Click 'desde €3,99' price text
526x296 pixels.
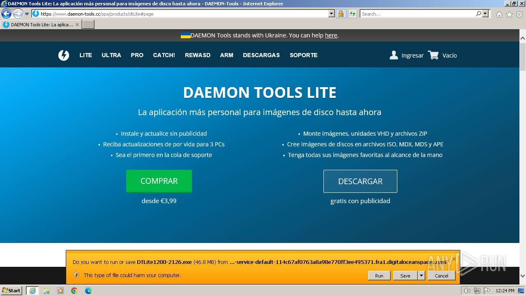pyautogui.click(x=159, y=201)
